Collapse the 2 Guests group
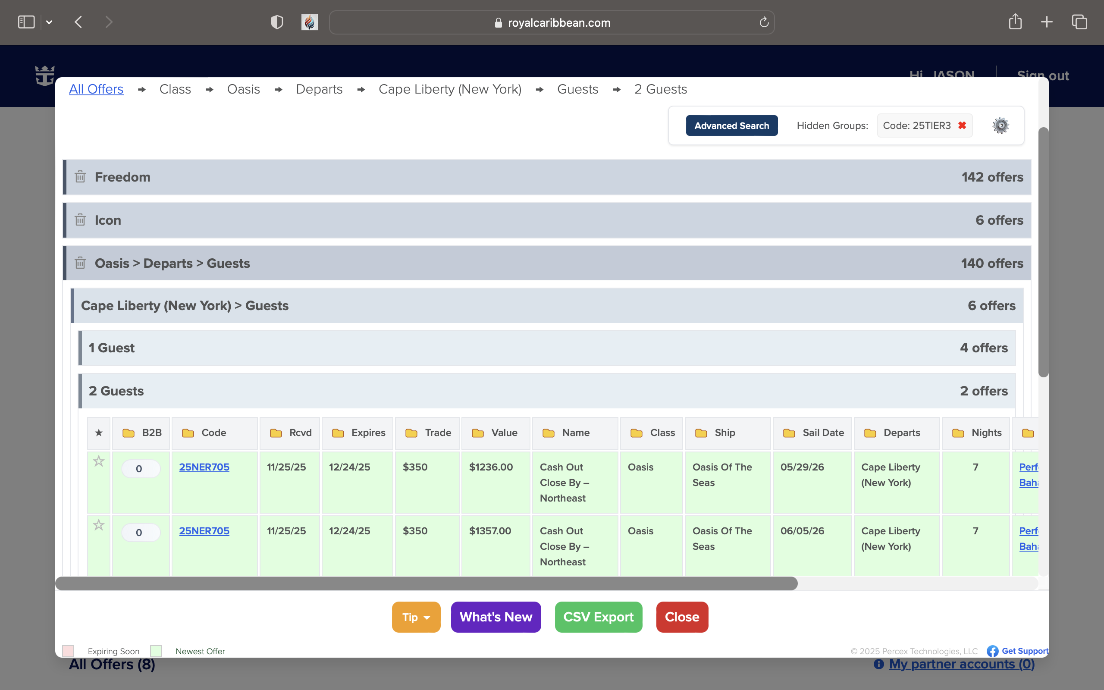The width and height of the screenshot is (1104, 690). (547, 391)
